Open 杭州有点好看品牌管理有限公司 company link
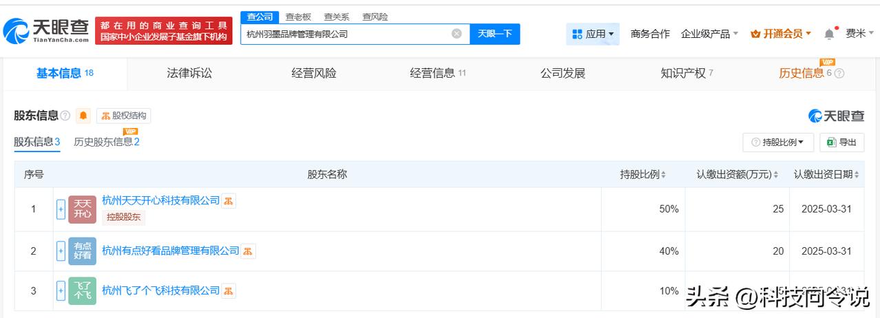 coord(171,251)
